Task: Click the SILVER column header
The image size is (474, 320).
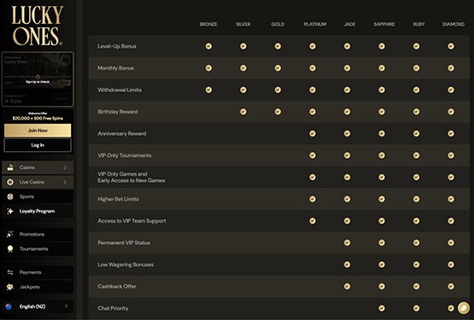Action: pos(243,24)
